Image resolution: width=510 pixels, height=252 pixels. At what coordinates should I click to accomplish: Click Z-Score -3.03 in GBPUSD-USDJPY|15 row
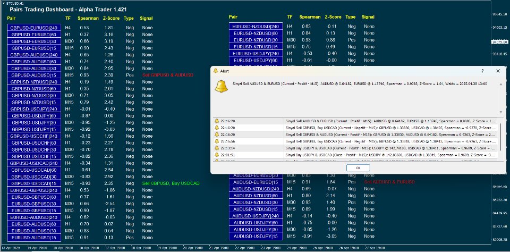click(109, 130)
